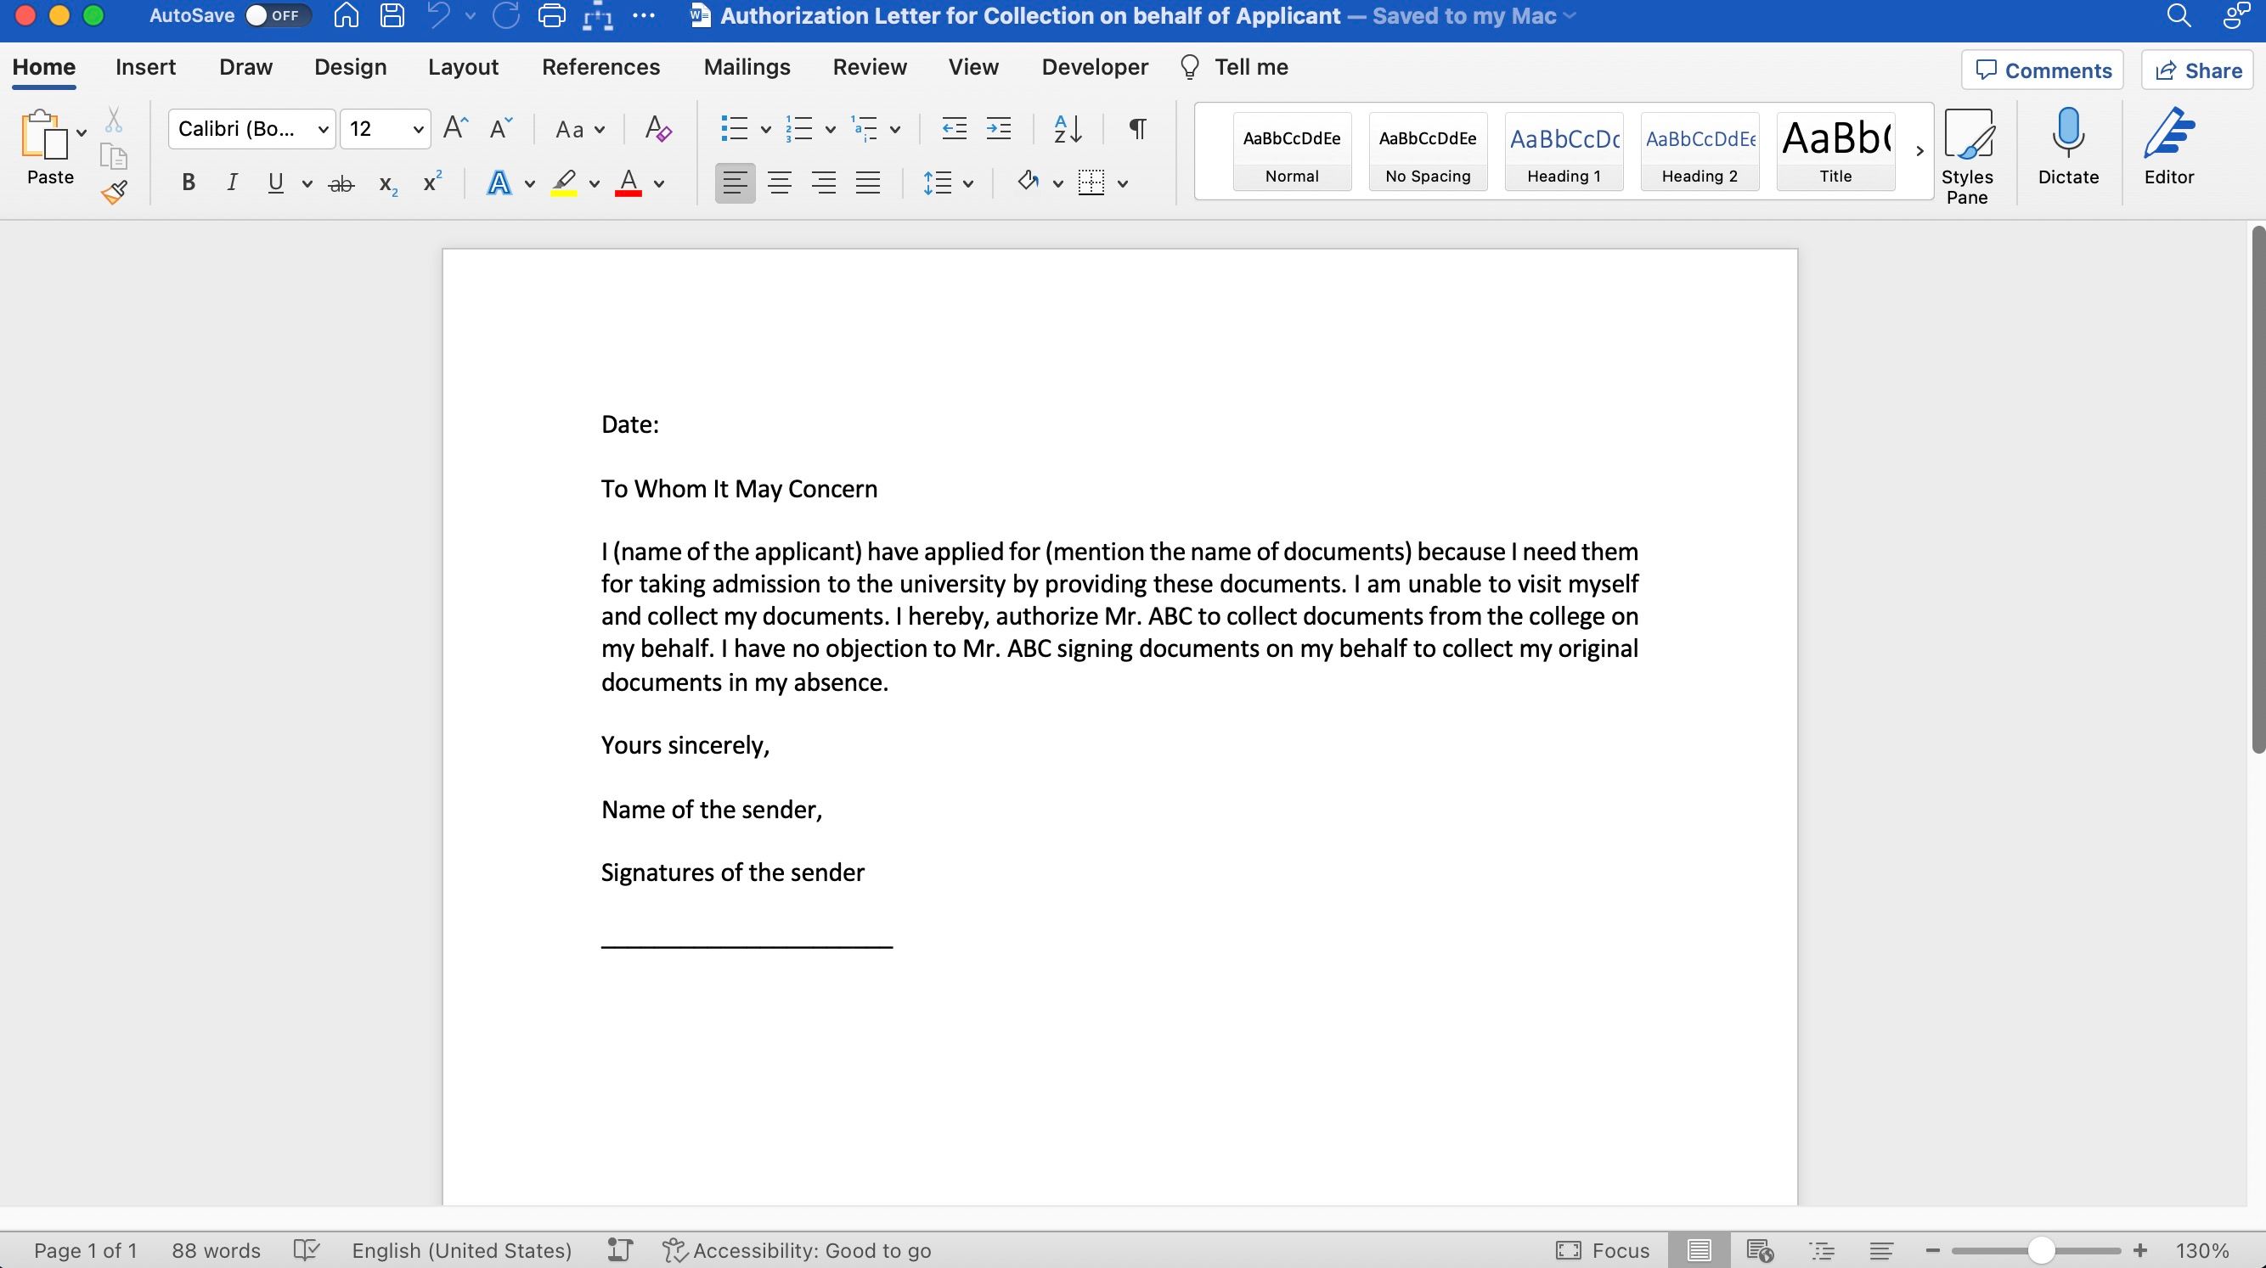The height and width of the screenshot is (1268, 2266).
Task: Click the Print icon in the title bar
Action: [551, 16]
